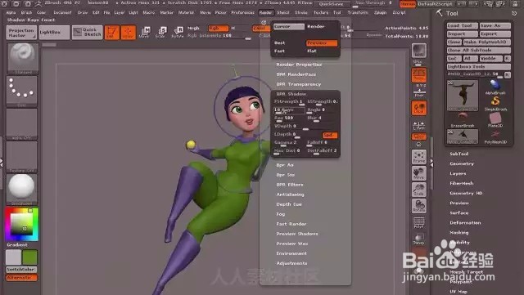This screenshot has width=524, height=295.
Task: Toggle the Persp perspective icon
Action: click(419, 75)
